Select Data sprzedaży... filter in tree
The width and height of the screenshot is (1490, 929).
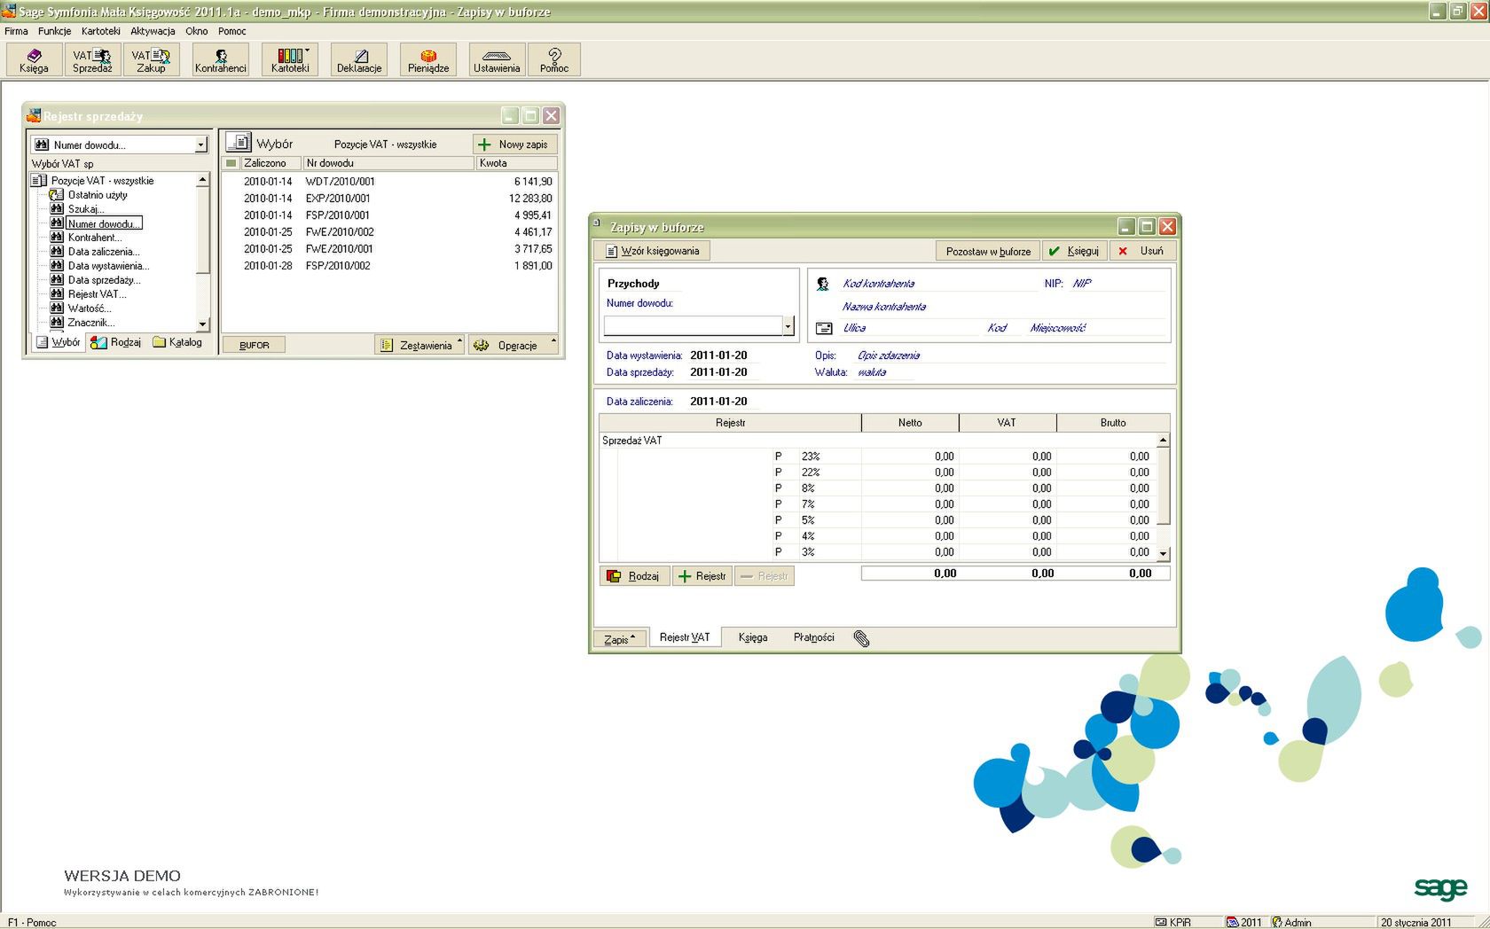(x=104, y=280)
